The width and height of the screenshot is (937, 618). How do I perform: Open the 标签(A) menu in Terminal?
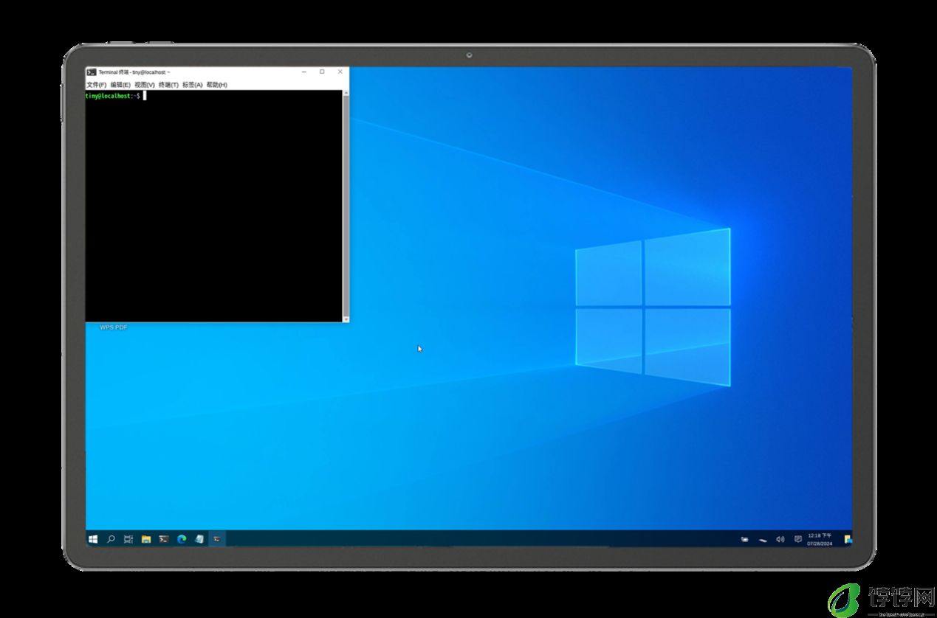[193, 85]
